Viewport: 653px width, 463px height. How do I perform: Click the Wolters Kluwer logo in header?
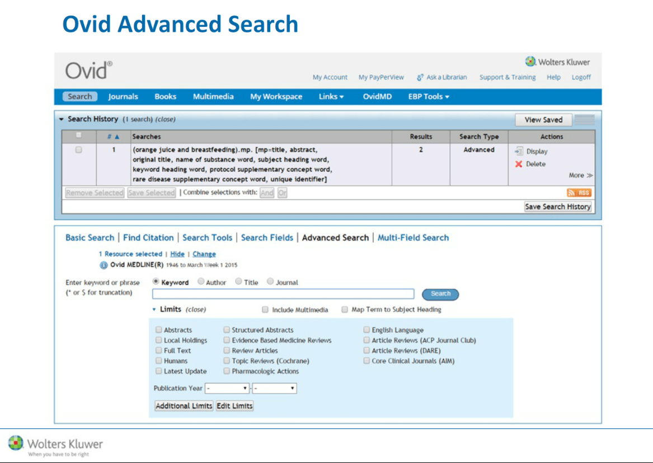[557, 62]
